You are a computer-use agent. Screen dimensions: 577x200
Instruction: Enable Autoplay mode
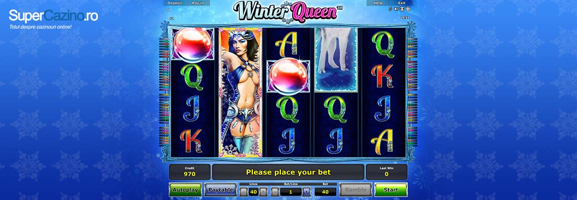coord(185,189)
